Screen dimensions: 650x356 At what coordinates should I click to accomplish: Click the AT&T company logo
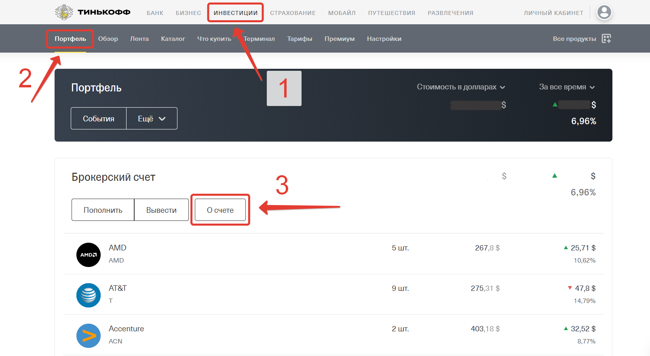[89, 295]
